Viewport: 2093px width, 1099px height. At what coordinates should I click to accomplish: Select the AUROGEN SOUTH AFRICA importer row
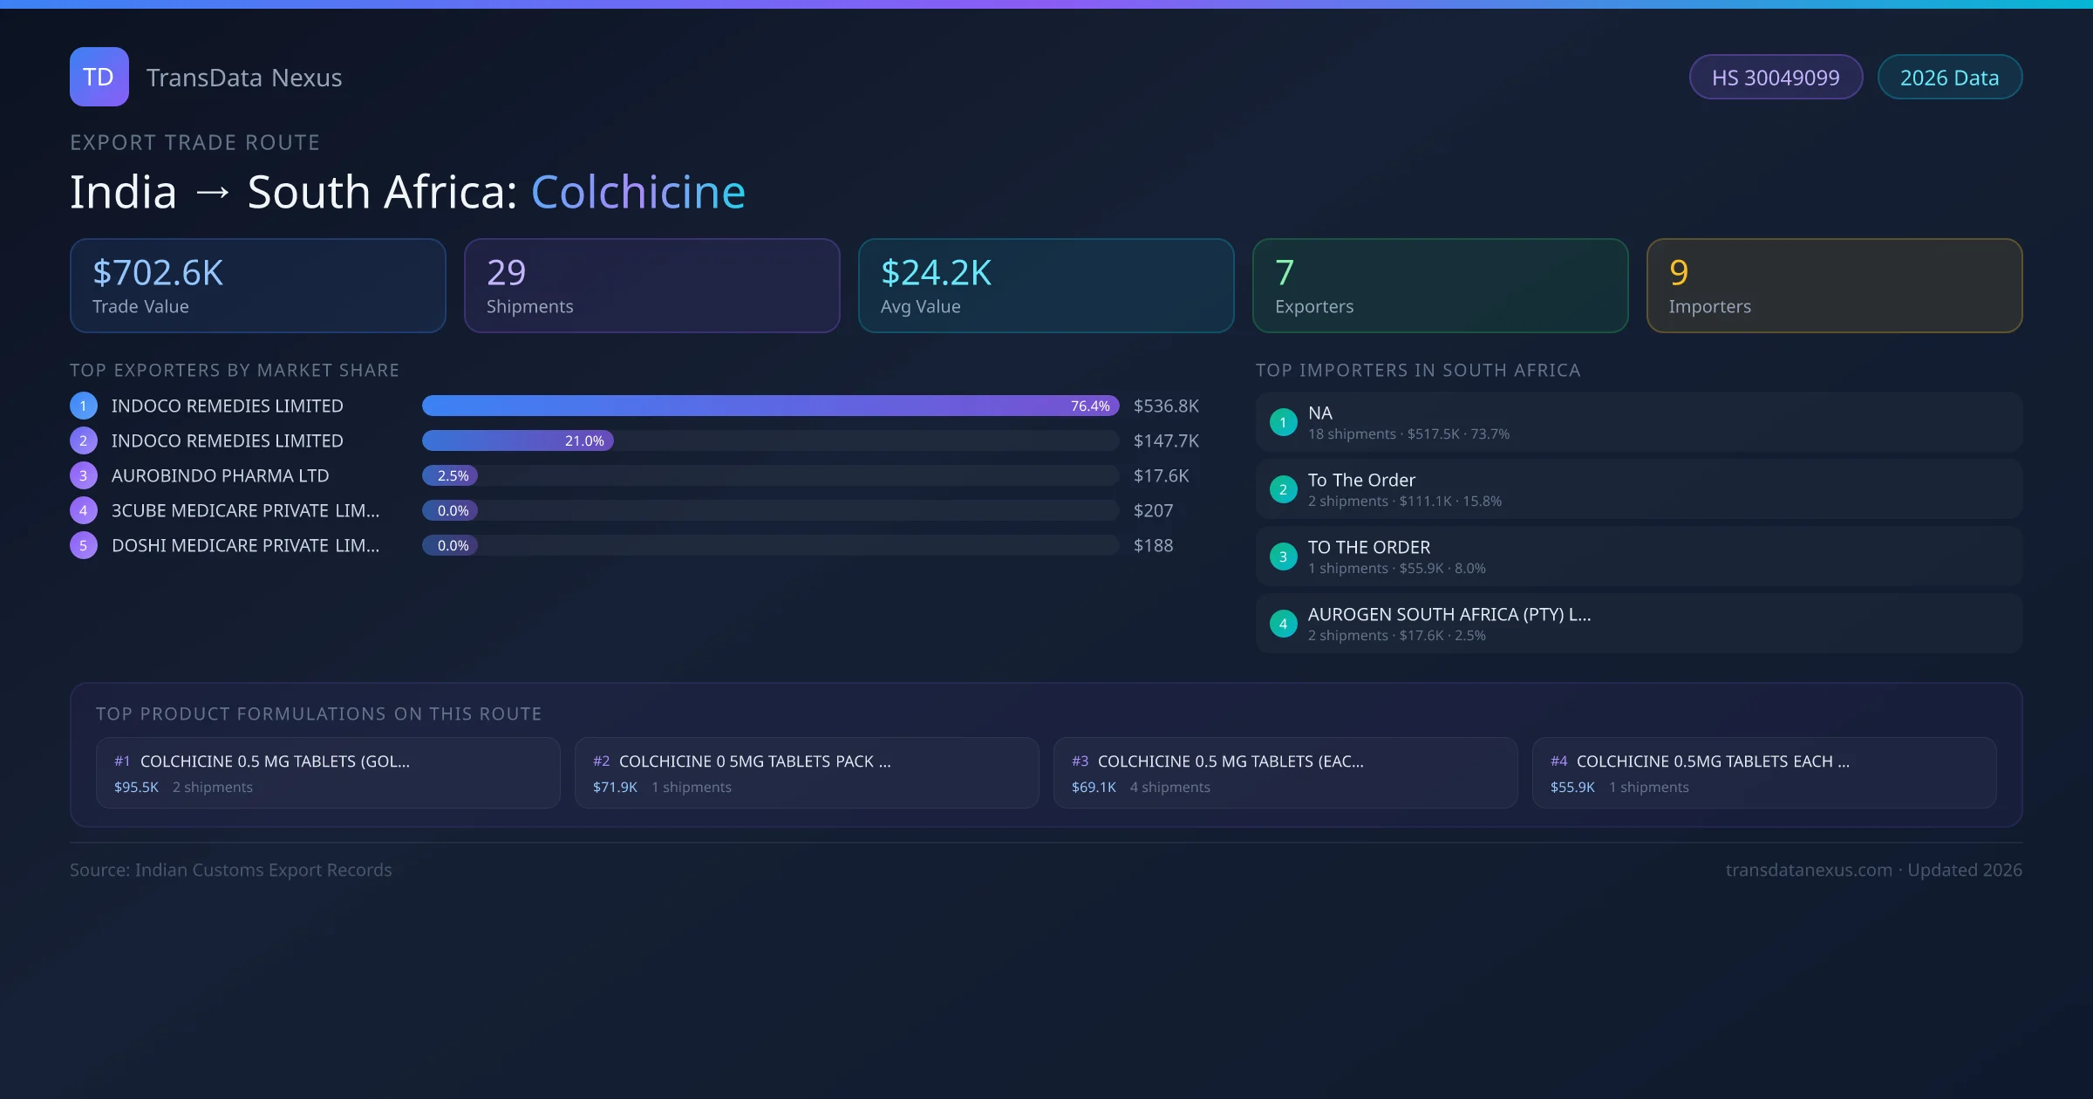pos(1639,624)
